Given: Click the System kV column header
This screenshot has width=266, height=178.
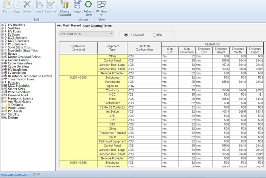Looking at the screenshot, I should pos(78,48).
